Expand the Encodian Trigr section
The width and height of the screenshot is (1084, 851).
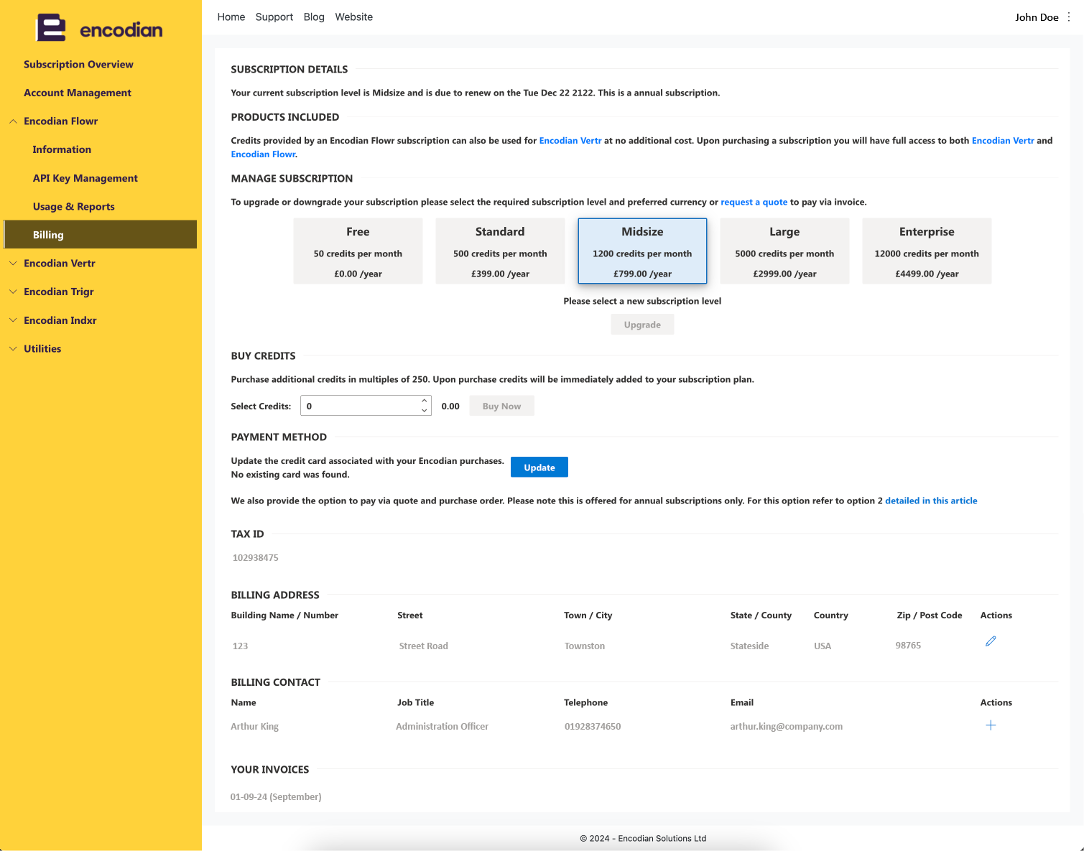13,292
